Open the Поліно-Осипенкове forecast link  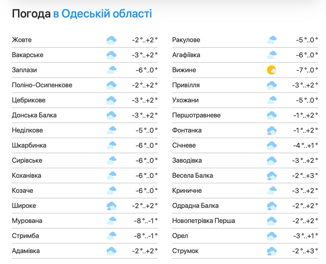tap(42, 85)
